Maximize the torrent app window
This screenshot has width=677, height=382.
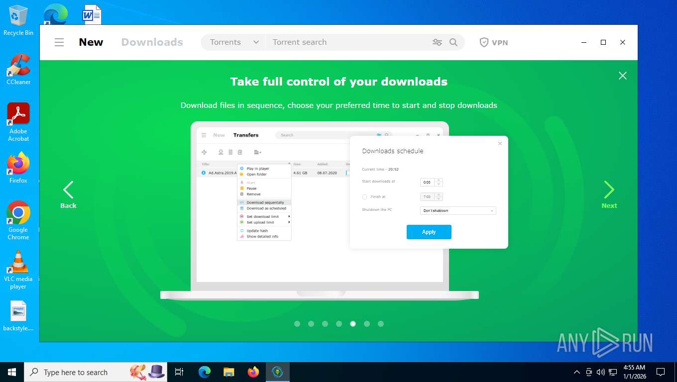[x=603, y=42]
